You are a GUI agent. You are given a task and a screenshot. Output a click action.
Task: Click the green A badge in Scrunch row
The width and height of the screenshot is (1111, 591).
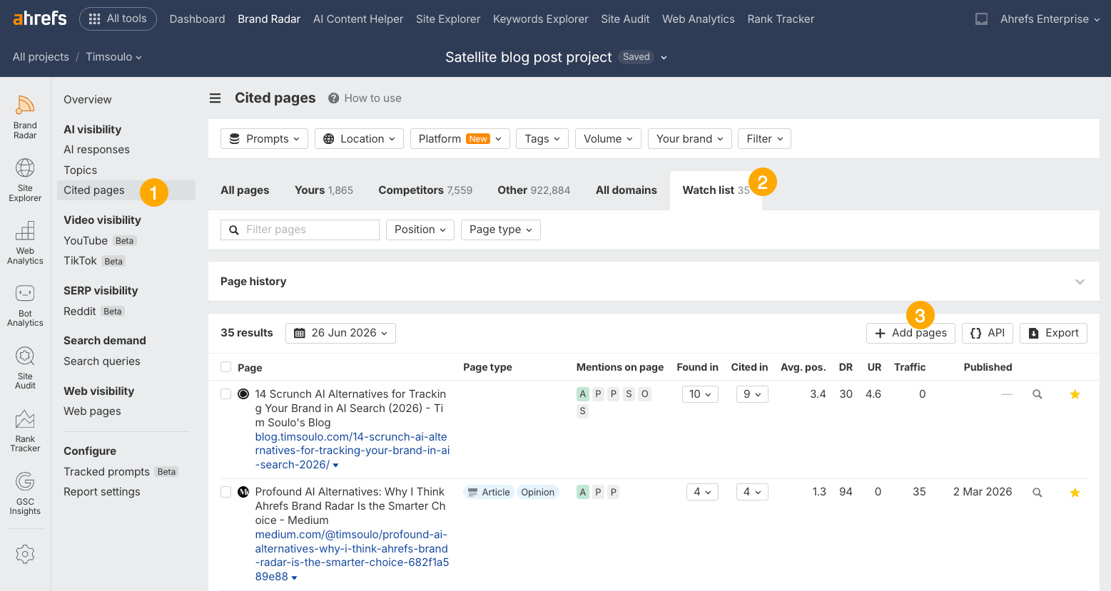(583, 394)
